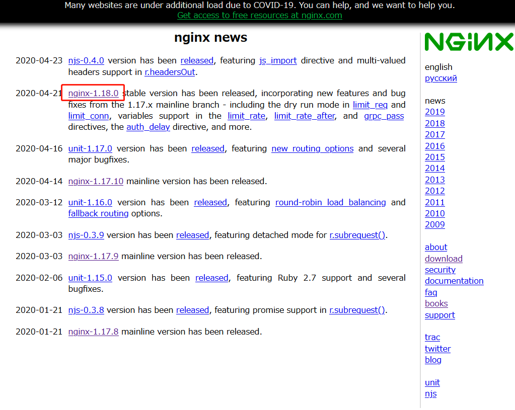The image size is (515, 410).
Task: Click the new routing options link
Action: click(312, 148)
